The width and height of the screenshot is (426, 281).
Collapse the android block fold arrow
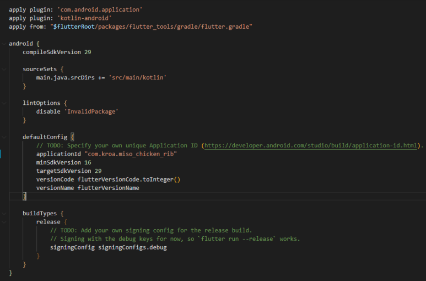pos(4,44)
